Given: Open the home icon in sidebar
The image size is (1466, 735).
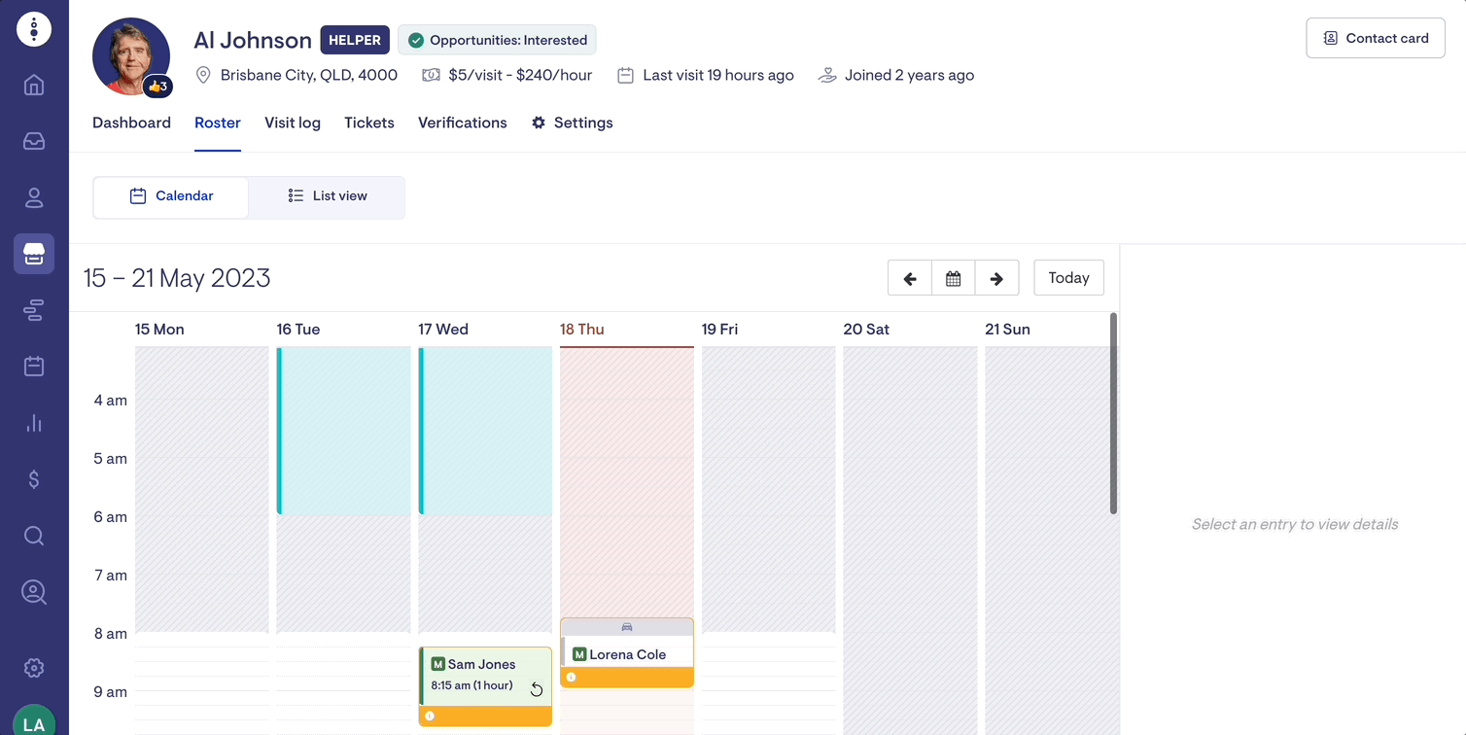Looking at the screenshot, I should pyautogui.click(x=34, y=86).
